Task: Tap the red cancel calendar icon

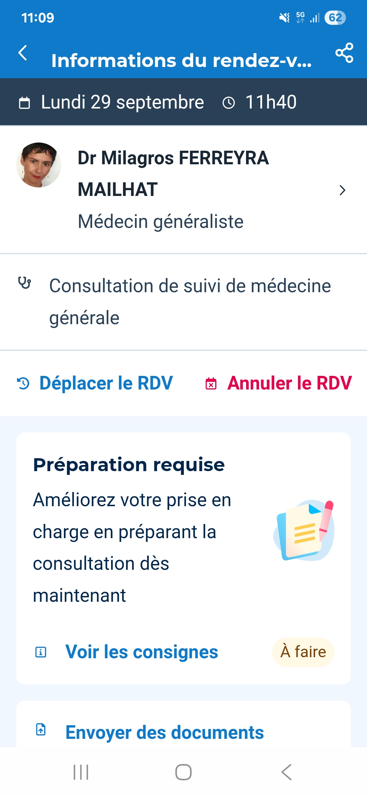Action: [211, 384]
